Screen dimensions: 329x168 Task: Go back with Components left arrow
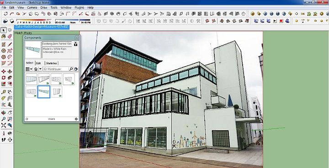click(x=27, y=119)
